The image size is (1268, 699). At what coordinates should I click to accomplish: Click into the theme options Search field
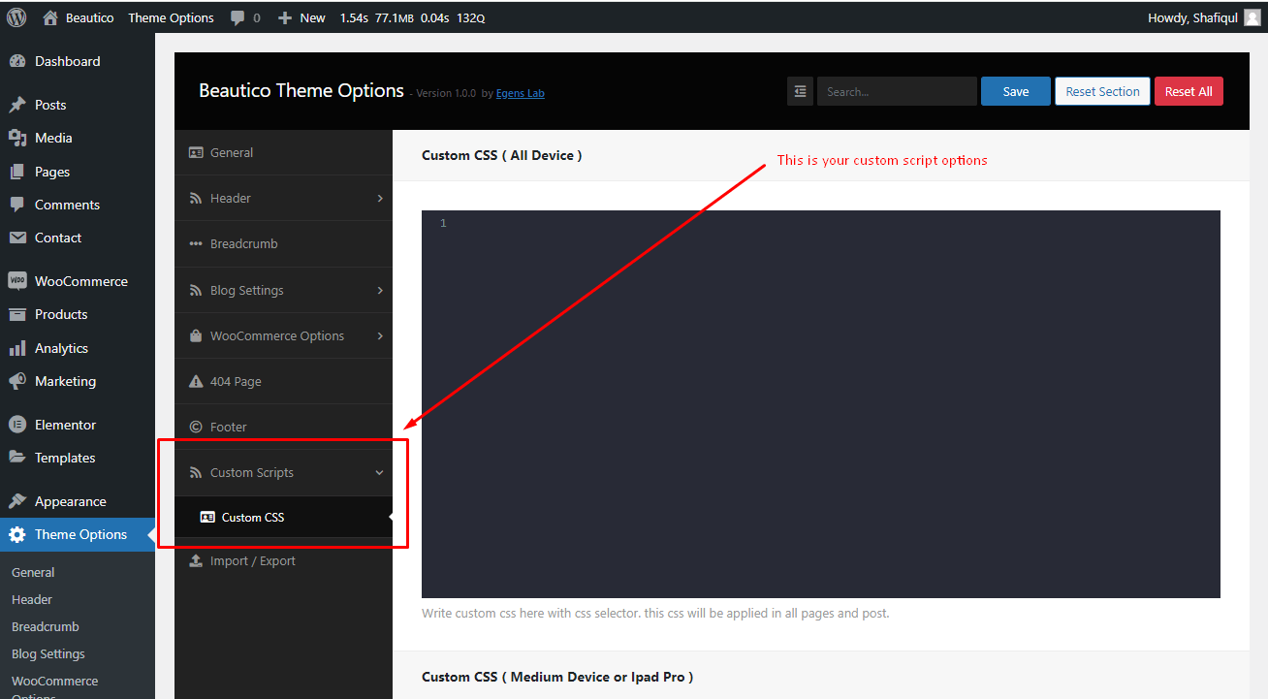[897, 91]
